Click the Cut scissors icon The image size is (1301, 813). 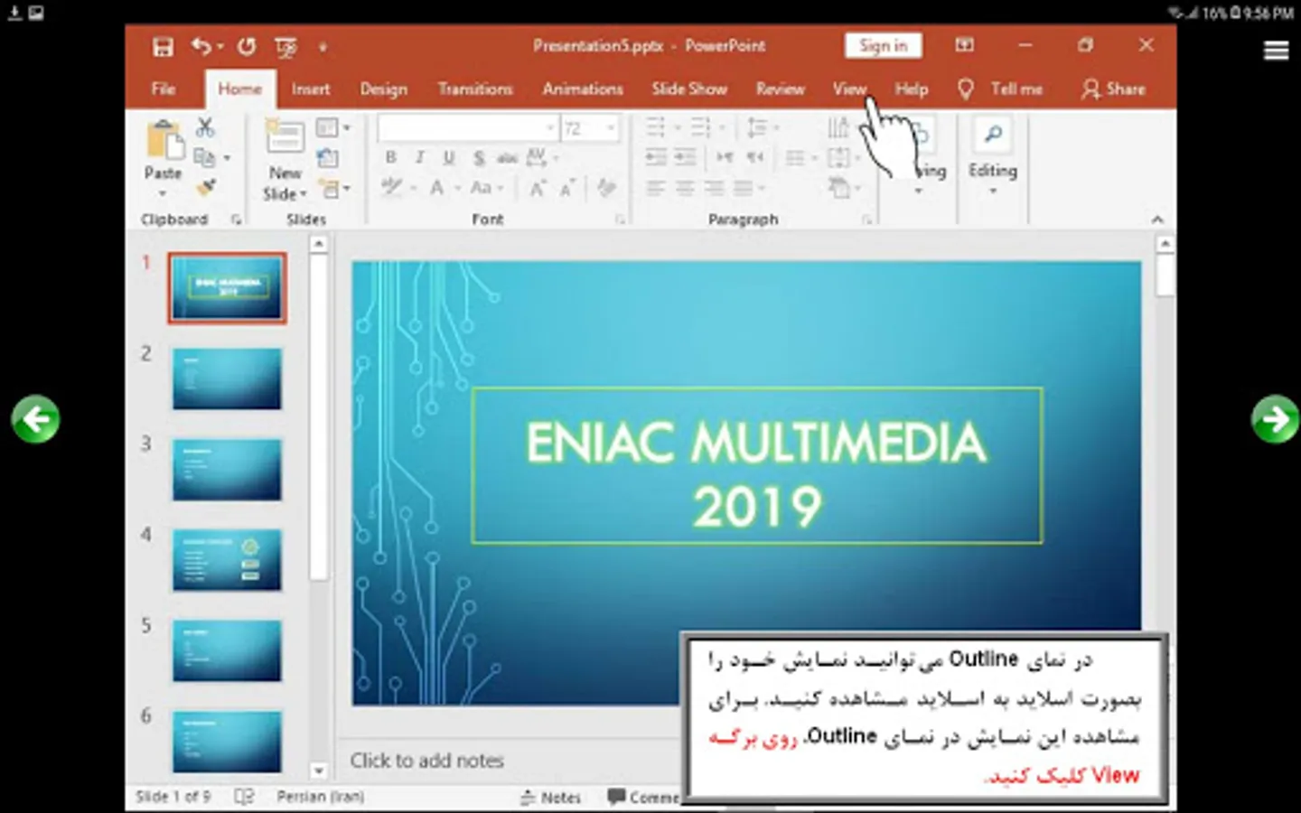click(x=206, y=127)
